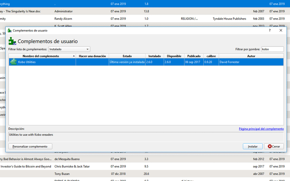Open the Filtrar lista de complementos dropdown

pos(69,49)
